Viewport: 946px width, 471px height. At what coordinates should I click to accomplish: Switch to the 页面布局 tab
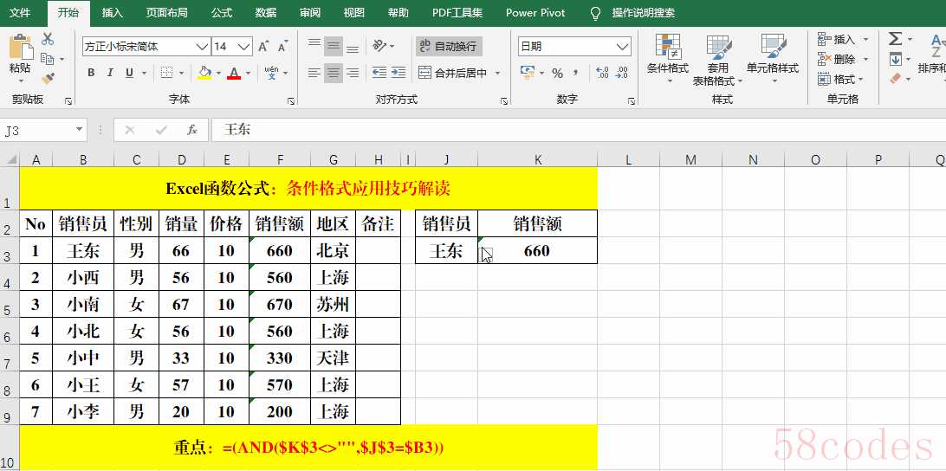166,13
